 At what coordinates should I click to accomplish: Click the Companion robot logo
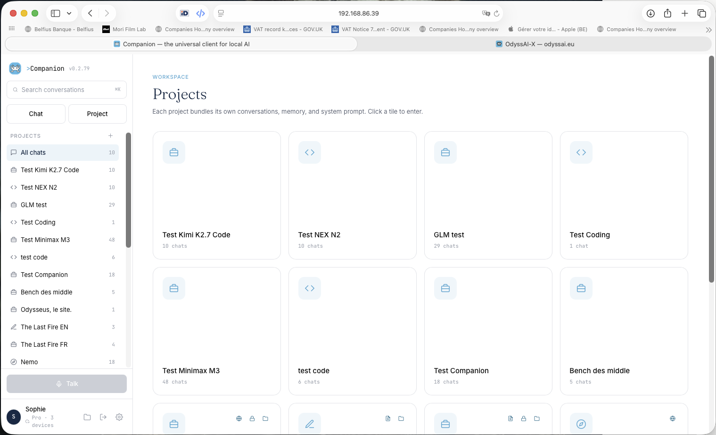(x=15, y=68)
